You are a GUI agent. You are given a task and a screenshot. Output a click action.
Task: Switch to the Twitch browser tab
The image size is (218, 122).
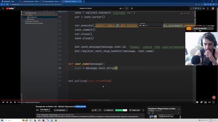pyautogui.click(x=11, y=1)
